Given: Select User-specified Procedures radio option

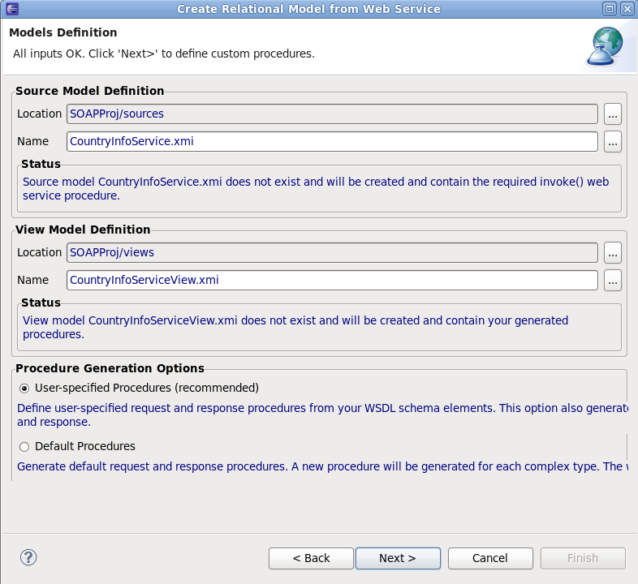Looking at the screenshot, I should click(x=24, y=388).
